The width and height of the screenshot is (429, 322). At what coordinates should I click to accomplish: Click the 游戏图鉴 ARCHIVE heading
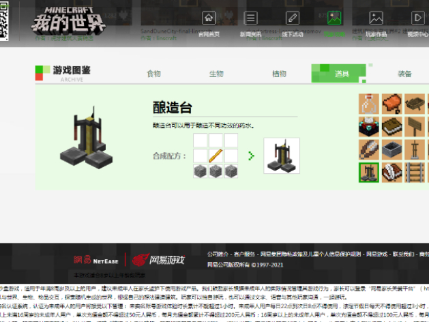click(x=63, y=73)
